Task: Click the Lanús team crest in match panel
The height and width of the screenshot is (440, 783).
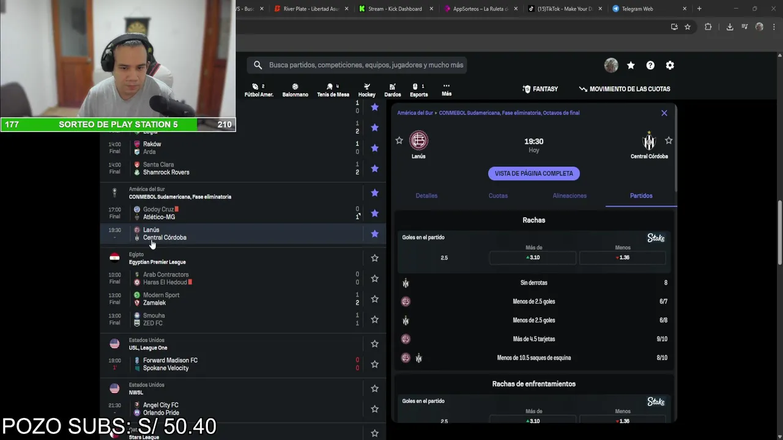Action: [418, 141]
